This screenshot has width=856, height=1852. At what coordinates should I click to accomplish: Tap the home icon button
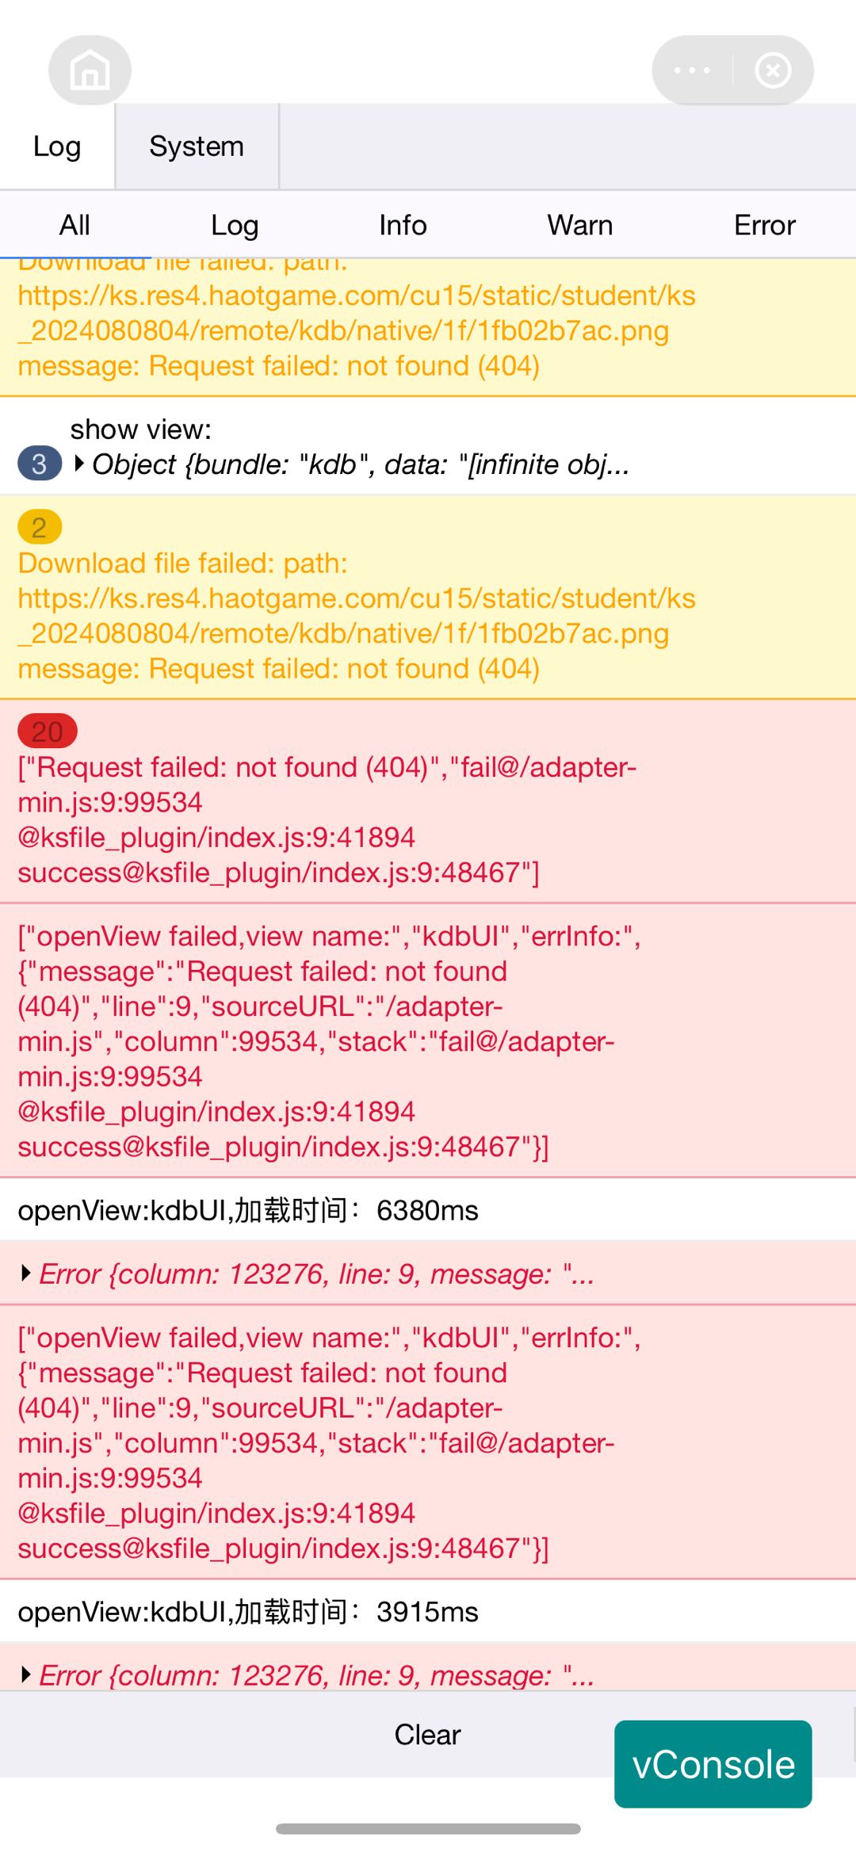90,71
